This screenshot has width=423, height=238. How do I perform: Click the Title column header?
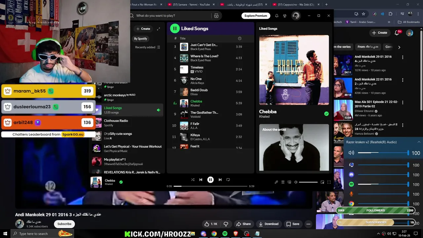pyautogui.click(x=182, y=38)
